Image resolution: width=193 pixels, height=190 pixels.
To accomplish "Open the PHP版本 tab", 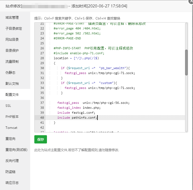I will 12,116.
